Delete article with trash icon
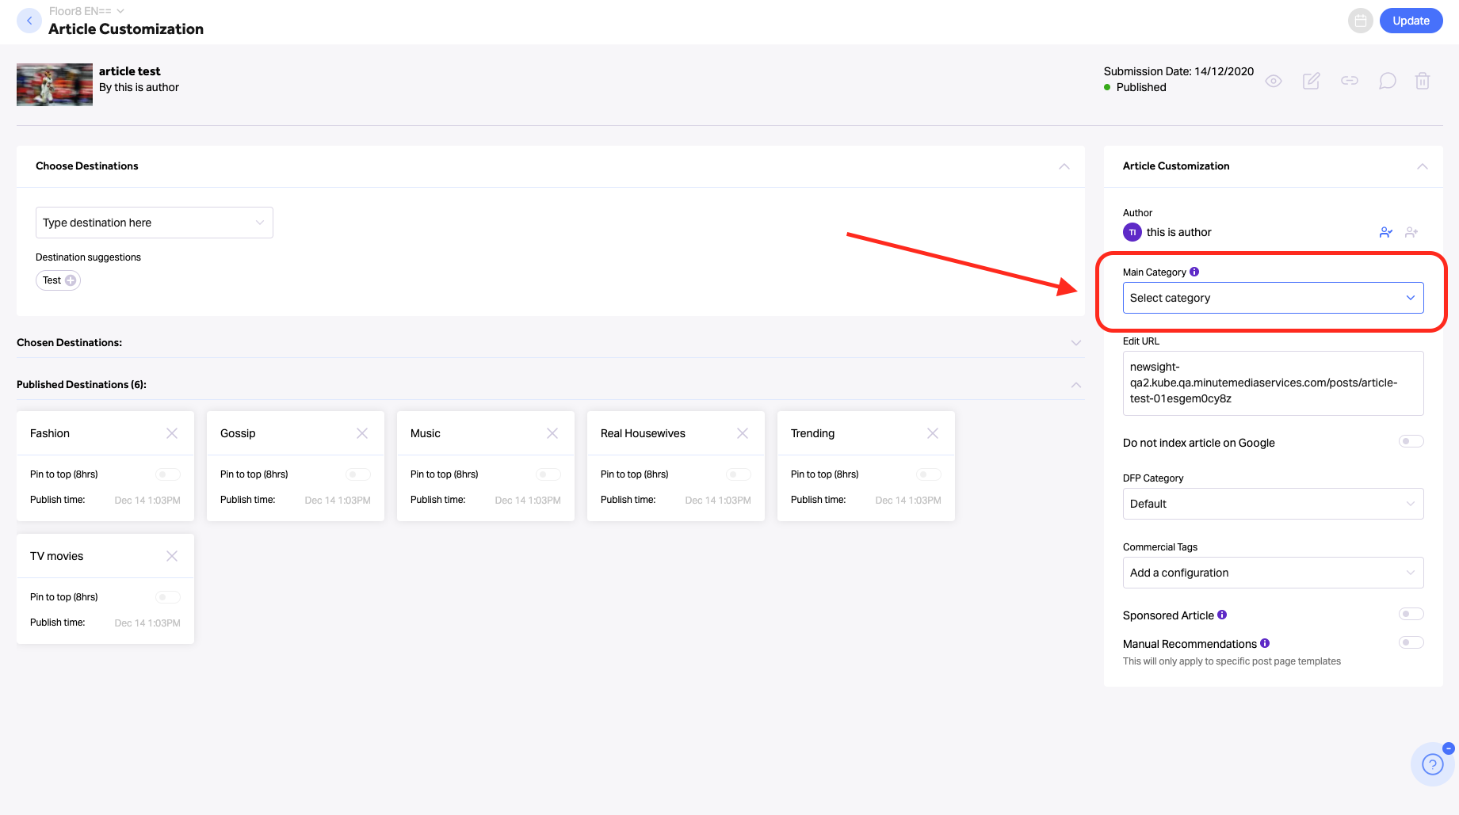Screen dimensions: 1459x815 pos(1423,81)
